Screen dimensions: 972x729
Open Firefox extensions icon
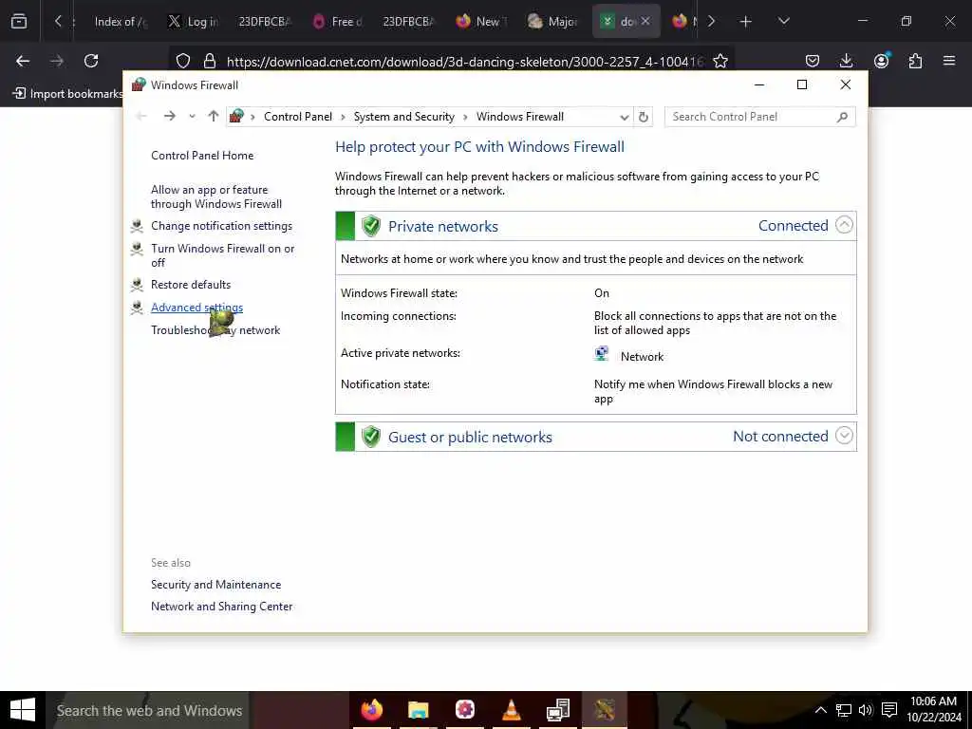click(915, 61)
